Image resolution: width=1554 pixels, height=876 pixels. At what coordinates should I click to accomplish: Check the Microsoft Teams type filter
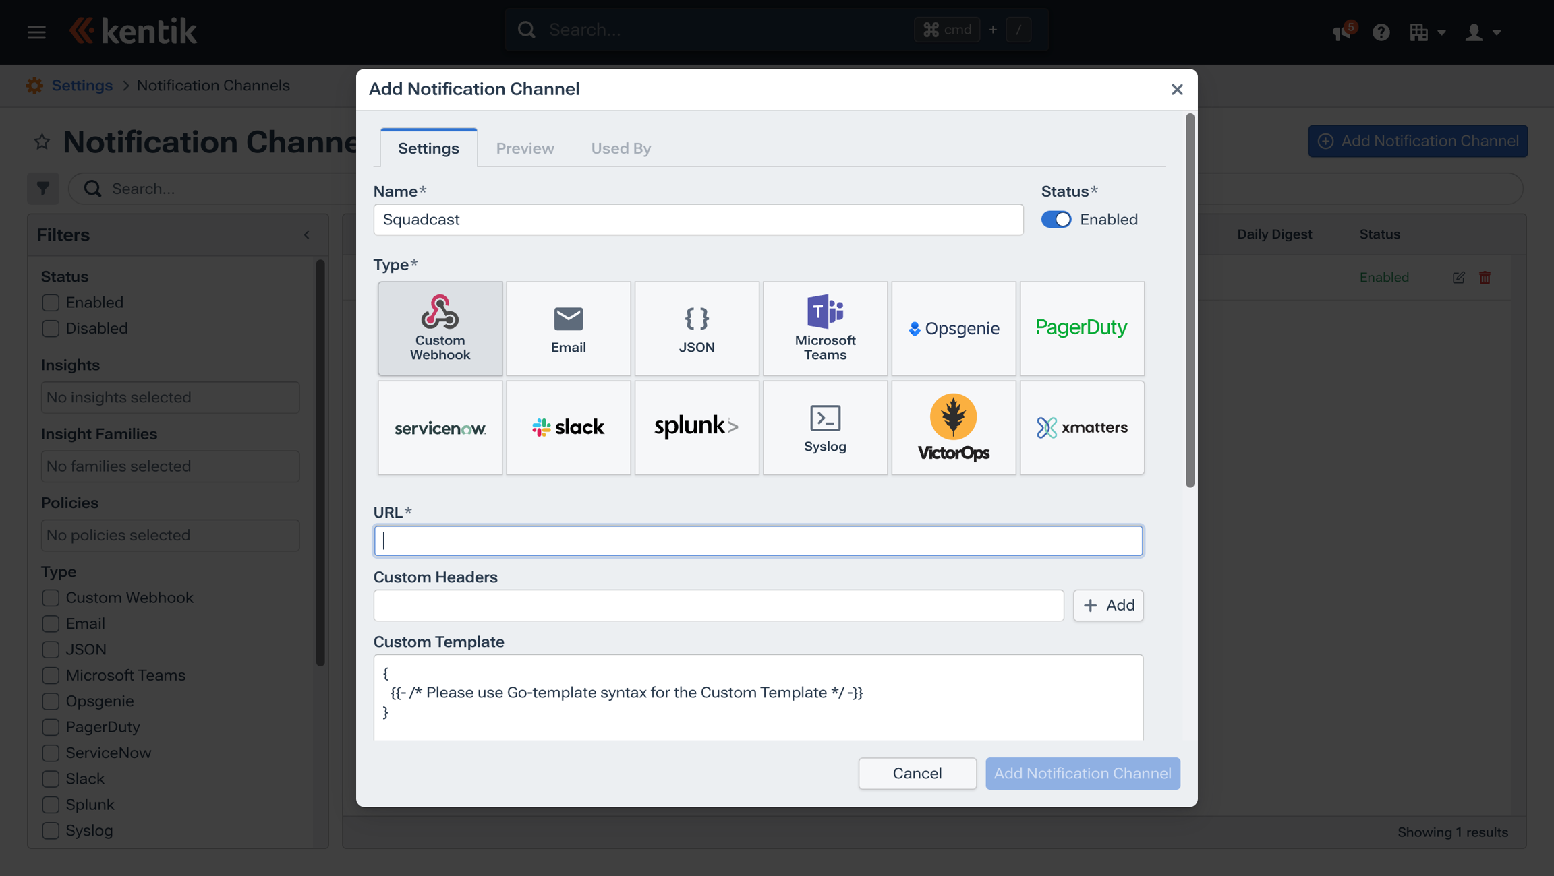(51, 675)
